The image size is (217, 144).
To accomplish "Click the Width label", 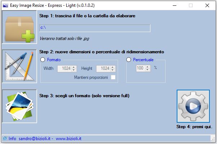I will coord(49,68).
